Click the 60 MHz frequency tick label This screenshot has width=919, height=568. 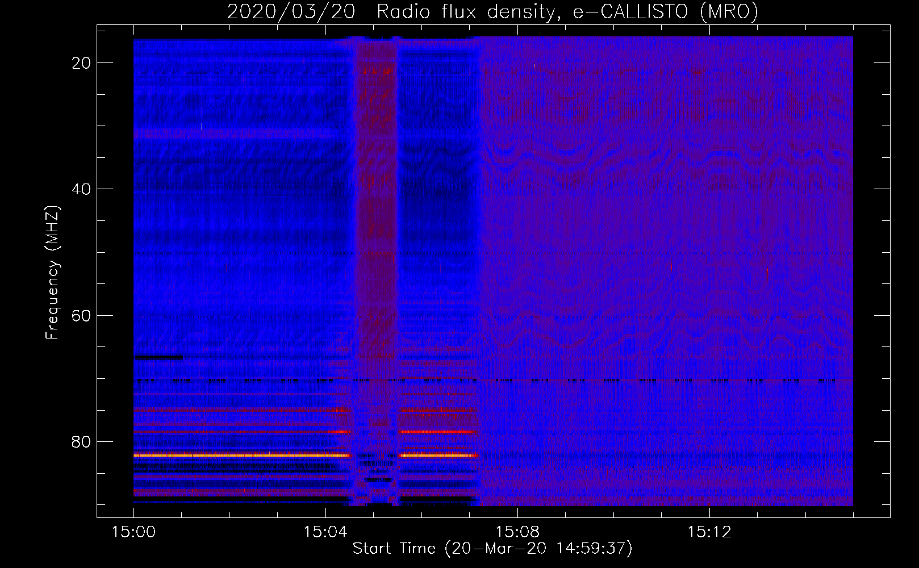click(82, 315)
